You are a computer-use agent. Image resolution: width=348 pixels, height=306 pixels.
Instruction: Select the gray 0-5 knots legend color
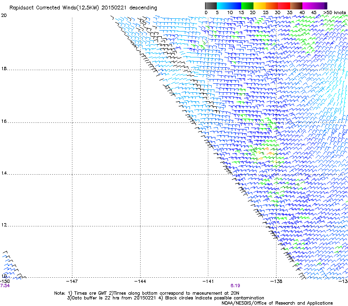pos(211,6)
